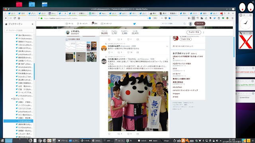Open the ホーム home navigation item

[x=69, y=24]
